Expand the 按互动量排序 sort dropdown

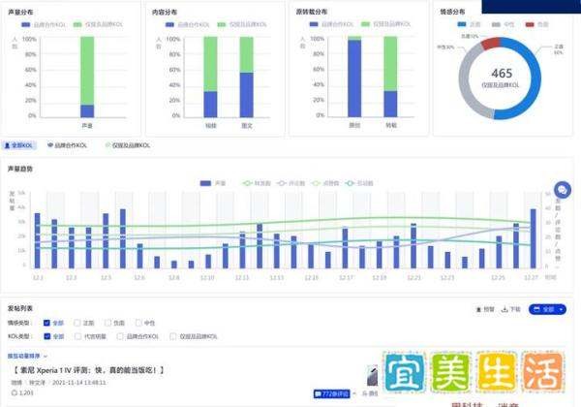point(27,356)
